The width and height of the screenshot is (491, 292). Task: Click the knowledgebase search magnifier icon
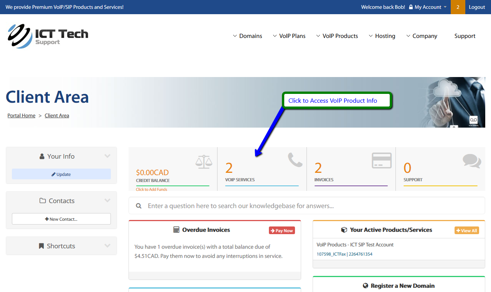point(139,206)
